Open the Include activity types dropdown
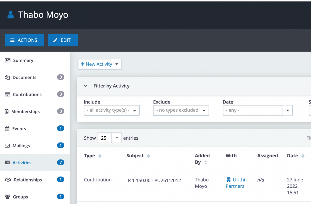Image resolution: width=311 pixels, height=204 pixels. 111,110
